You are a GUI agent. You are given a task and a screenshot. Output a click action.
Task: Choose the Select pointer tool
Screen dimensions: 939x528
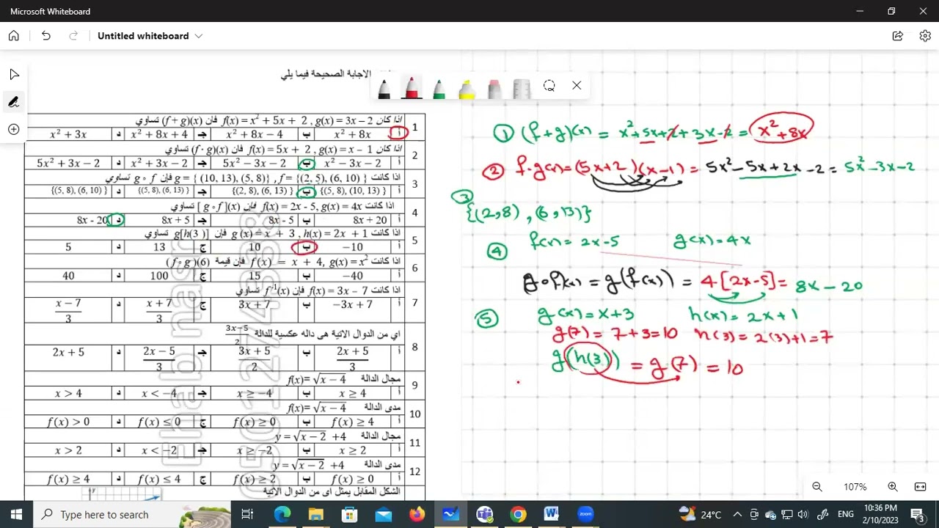(14, 74)
